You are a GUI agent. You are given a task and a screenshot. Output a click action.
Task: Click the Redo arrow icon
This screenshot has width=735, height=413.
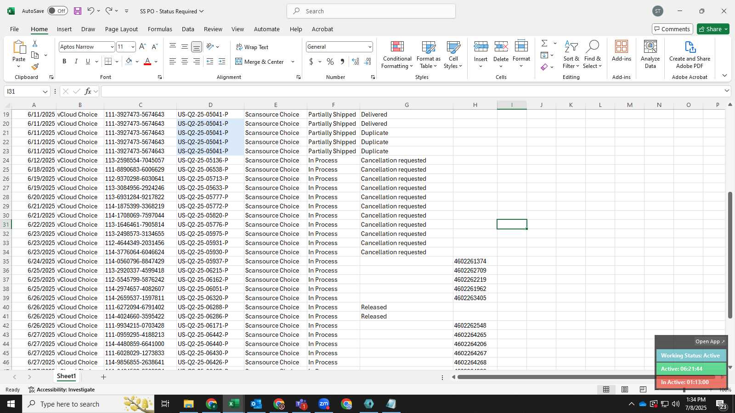[109, 11]
